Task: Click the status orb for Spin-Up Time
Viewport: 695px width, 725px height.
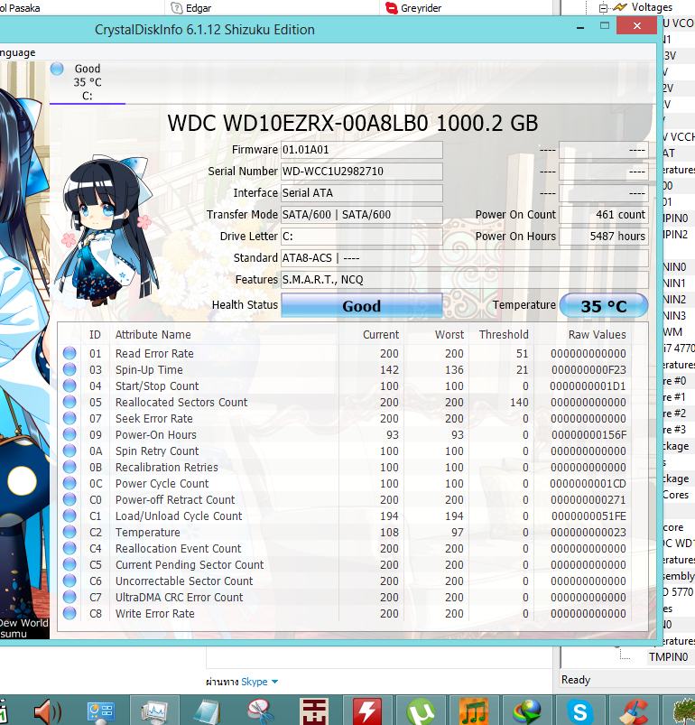Action: pos(69,369)
